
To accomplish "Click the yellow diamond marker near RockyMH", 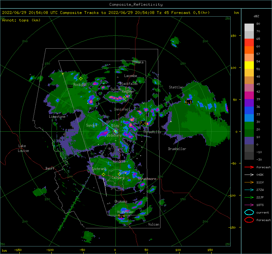I will click(81, 79).
